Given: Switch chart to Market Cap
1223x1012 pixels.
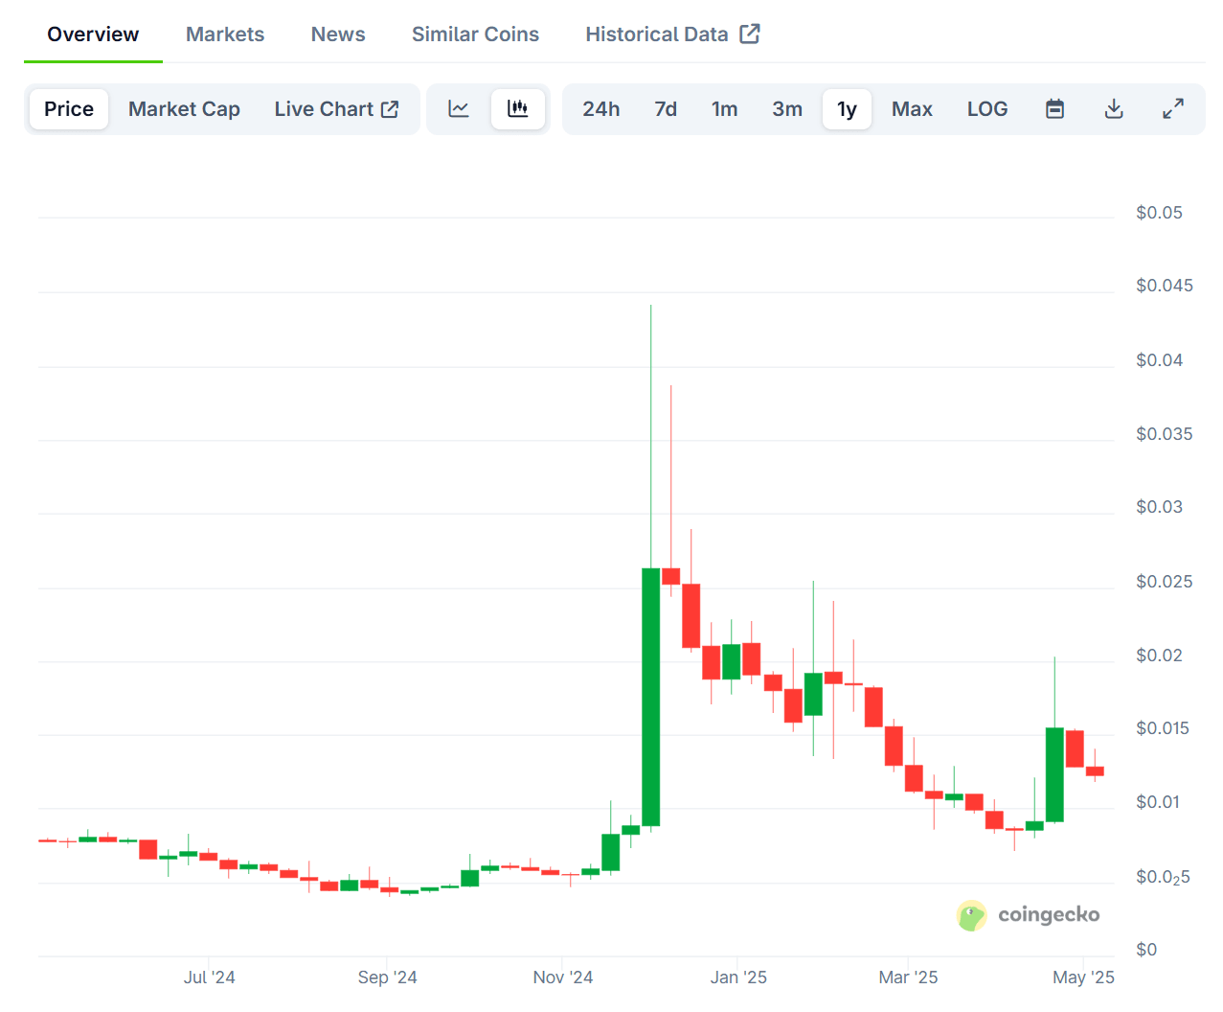Looking at the screenshot, I should [184, 109].
